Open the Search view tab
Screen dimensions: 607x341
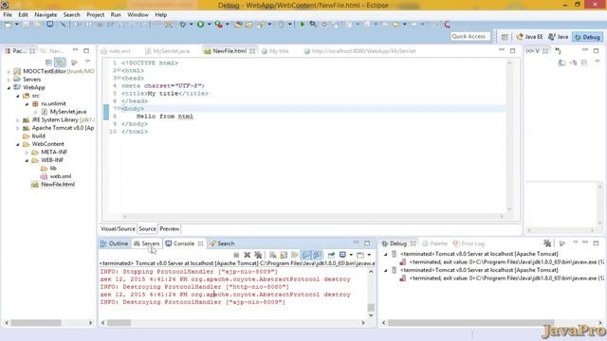222,243
